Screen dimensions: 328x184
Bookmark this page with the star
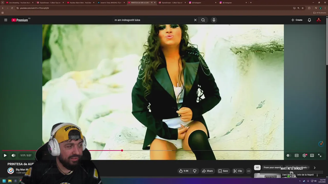(x=303, y=8)
